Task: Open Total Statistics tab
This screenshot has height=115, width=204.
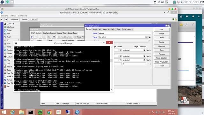Action: 127,29
